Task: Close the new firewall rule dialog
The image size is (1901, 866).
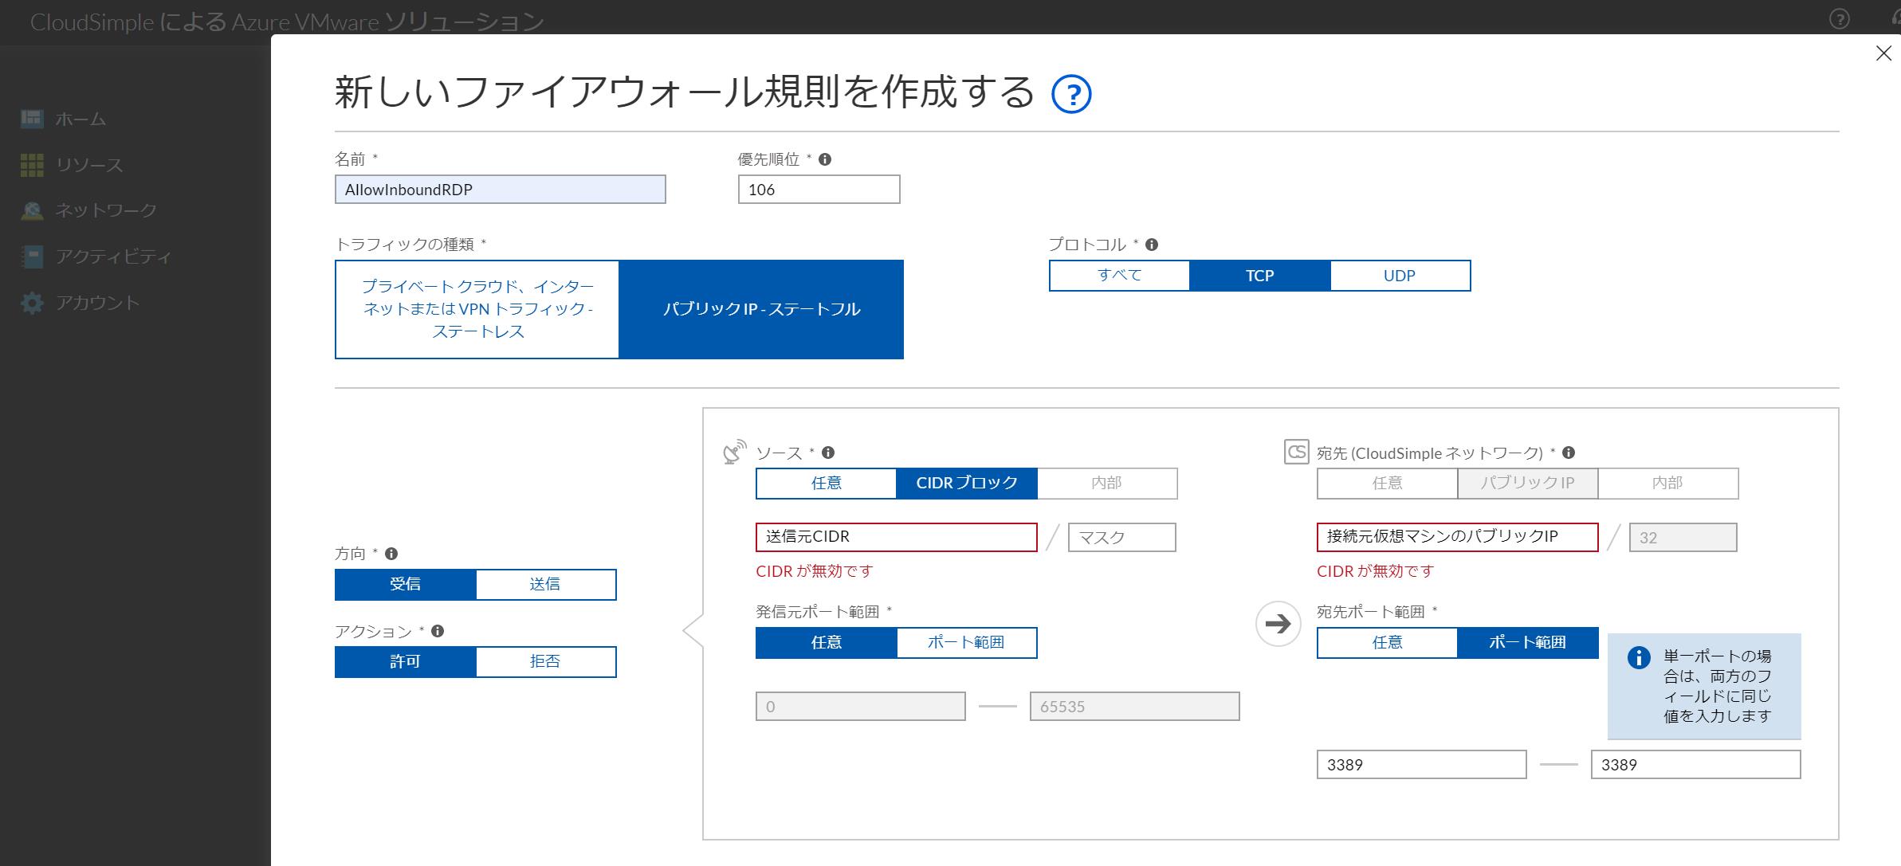Action: coord(1883,53)
